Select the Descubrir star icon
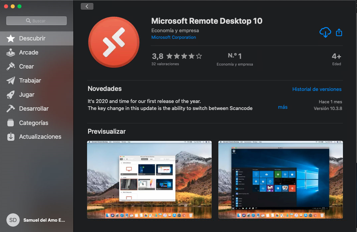Screen dimensions: 357x232 tap(11, 38)
